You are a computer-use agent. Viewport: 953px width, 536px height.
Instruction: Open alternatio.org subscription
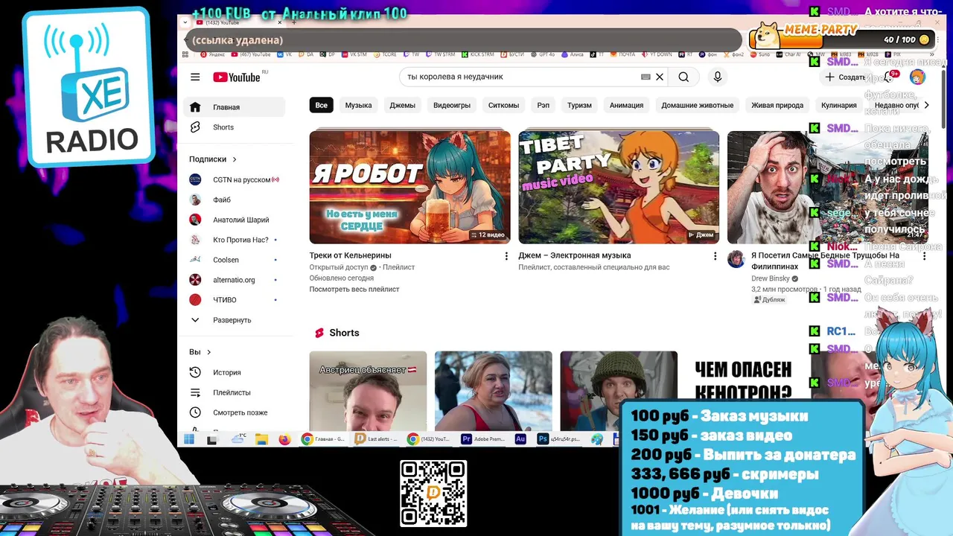[234, 280]
